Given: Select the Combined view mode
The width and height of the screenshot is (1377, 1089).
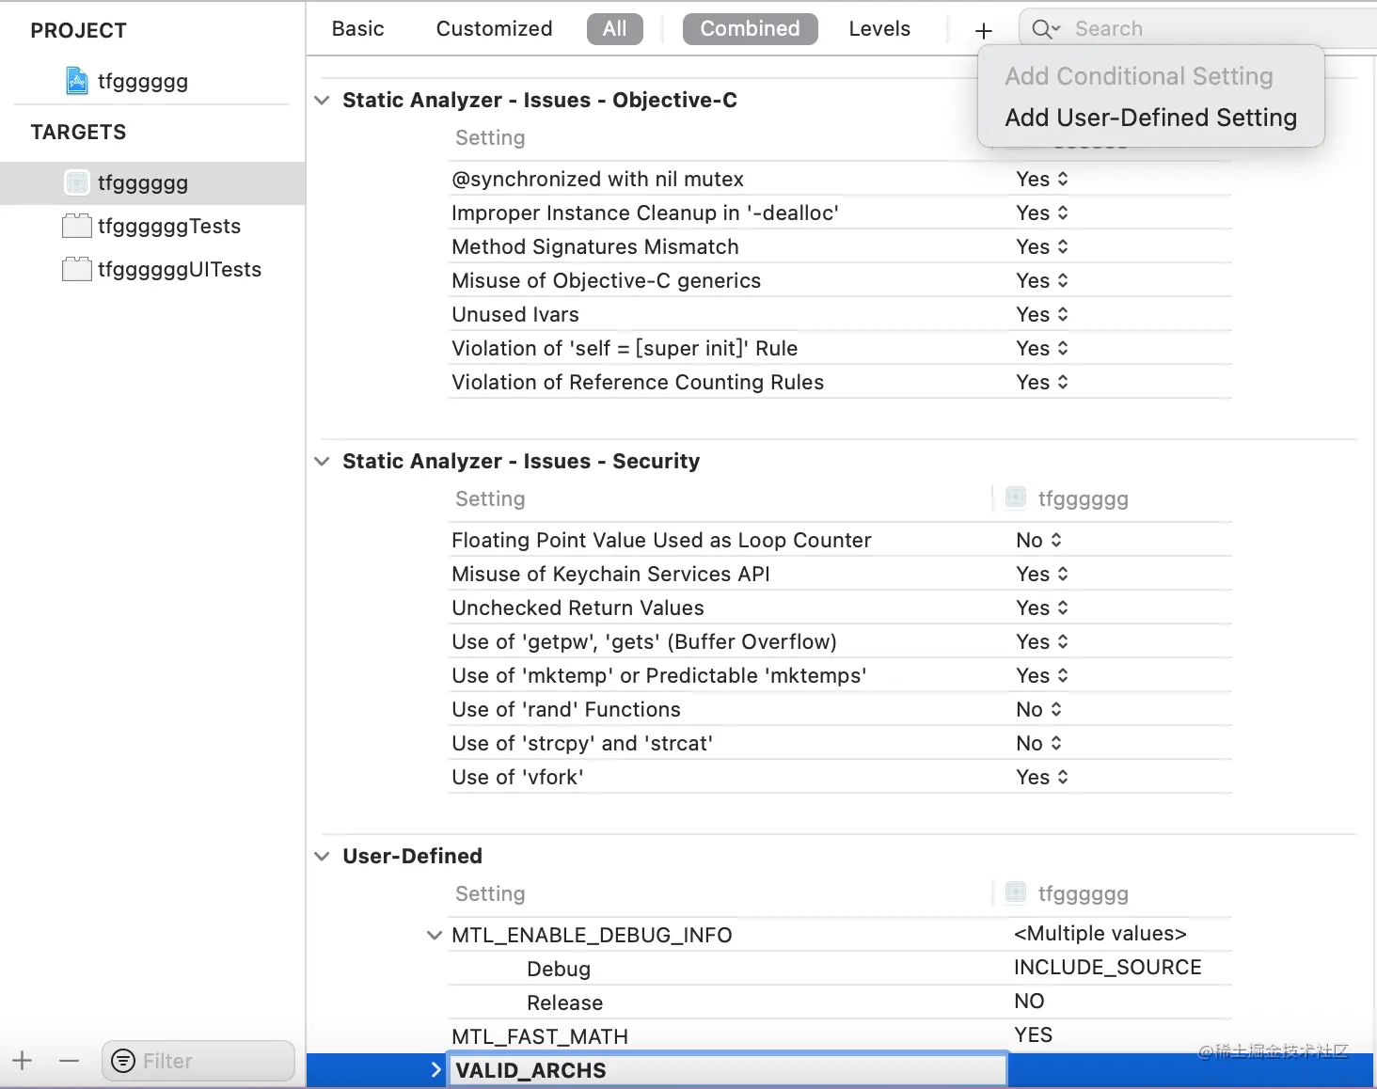Looking at the screenshot, I should coord(751,29).
